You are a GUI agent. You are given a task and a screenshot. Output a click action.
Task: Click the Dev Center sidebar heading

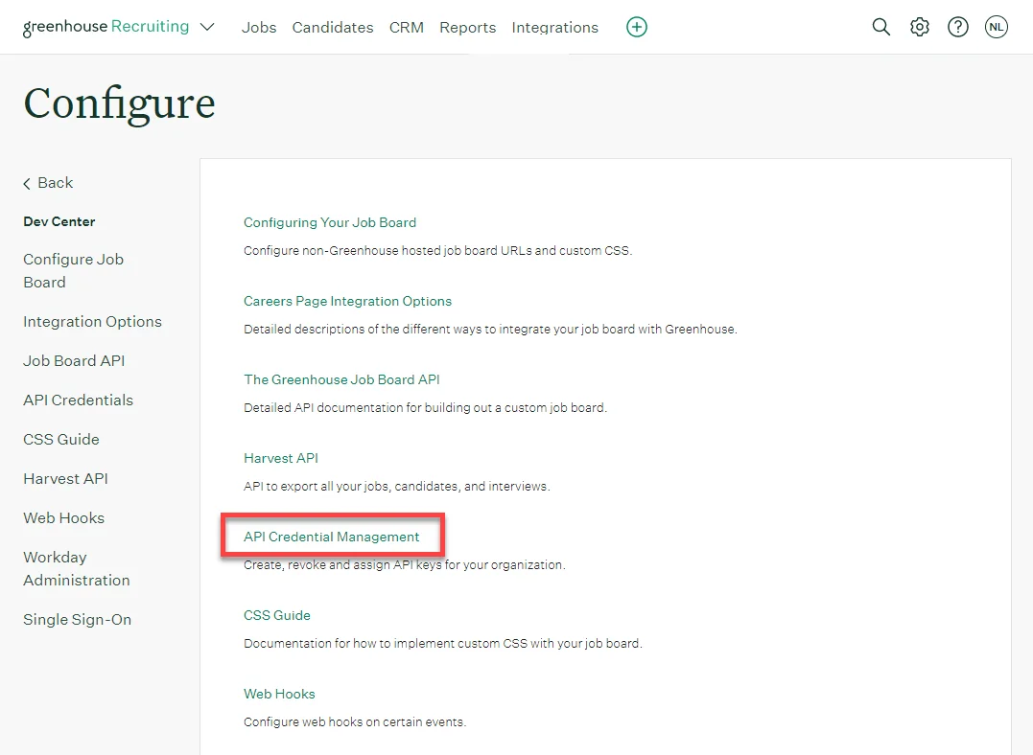59,222
